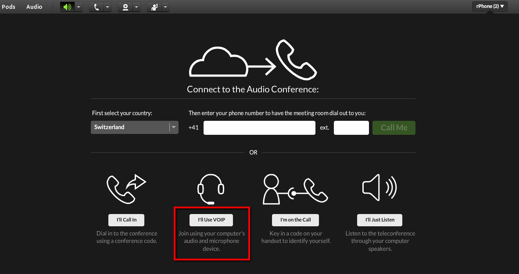Mute the green speaker icon
The height and width of the screenshot is (274, 519).
coord(67,7)
